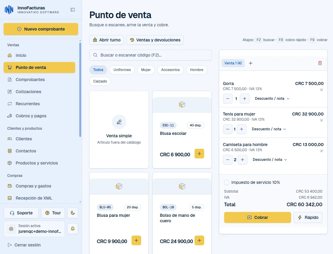
Task: Open Cobros y pagos section
Action: coord(39,116)
